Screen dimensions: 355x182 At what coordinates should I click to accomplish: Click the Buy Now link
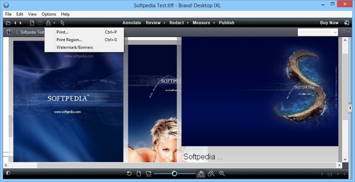coord(329,23)
